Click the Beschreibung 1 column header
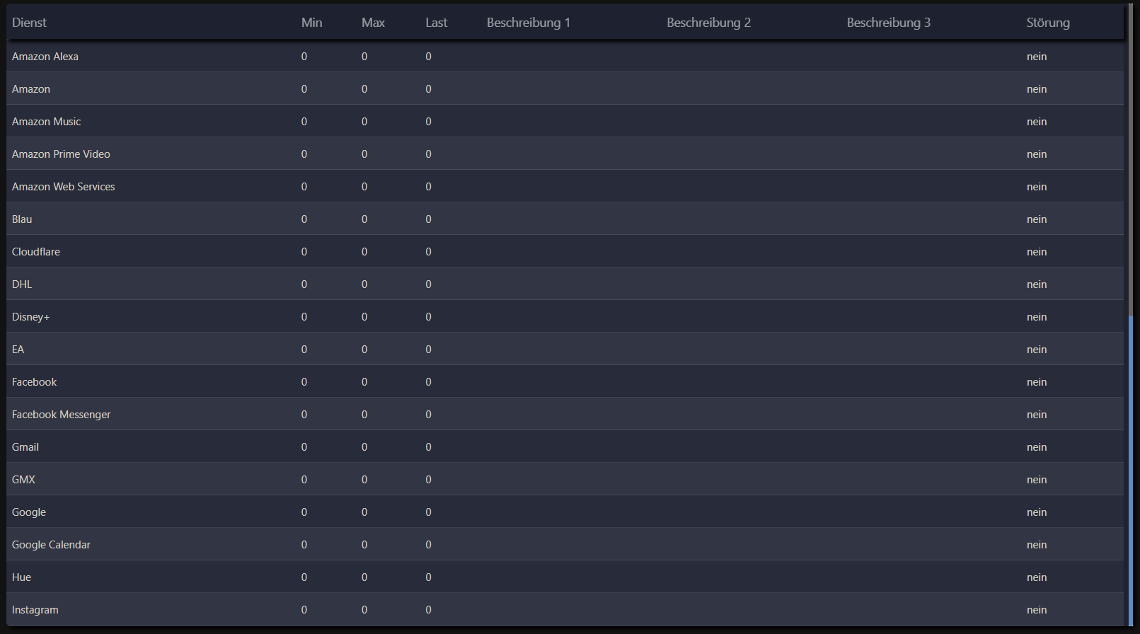 [528, 23]
